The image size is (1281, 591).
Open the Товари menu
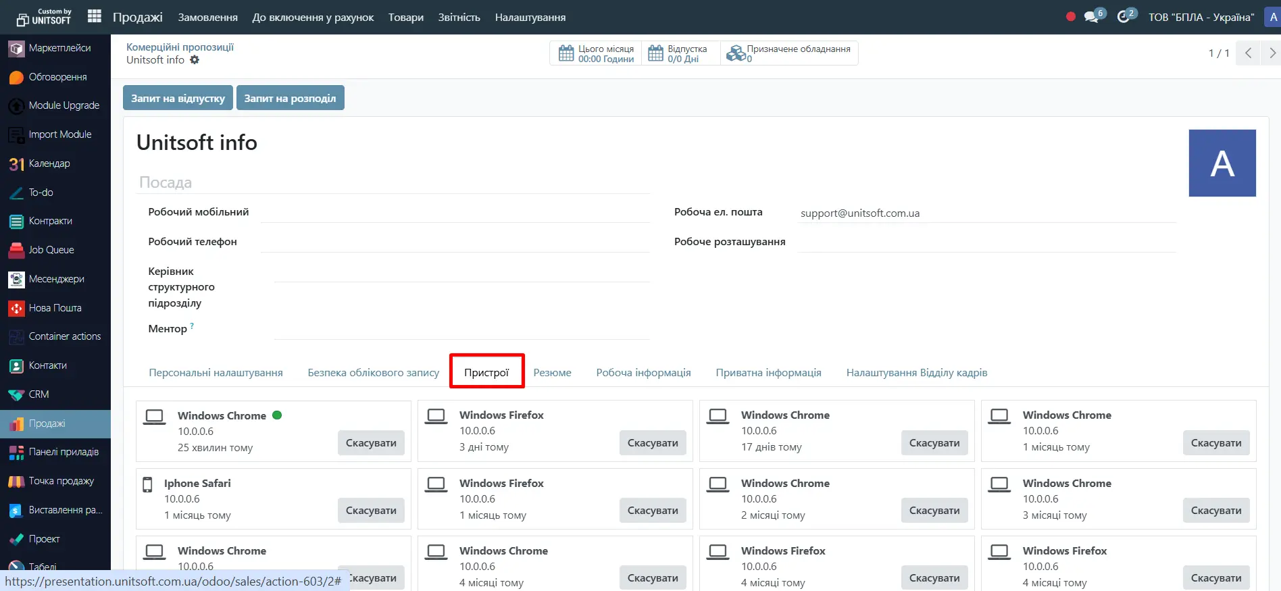(x=405, y=18)
